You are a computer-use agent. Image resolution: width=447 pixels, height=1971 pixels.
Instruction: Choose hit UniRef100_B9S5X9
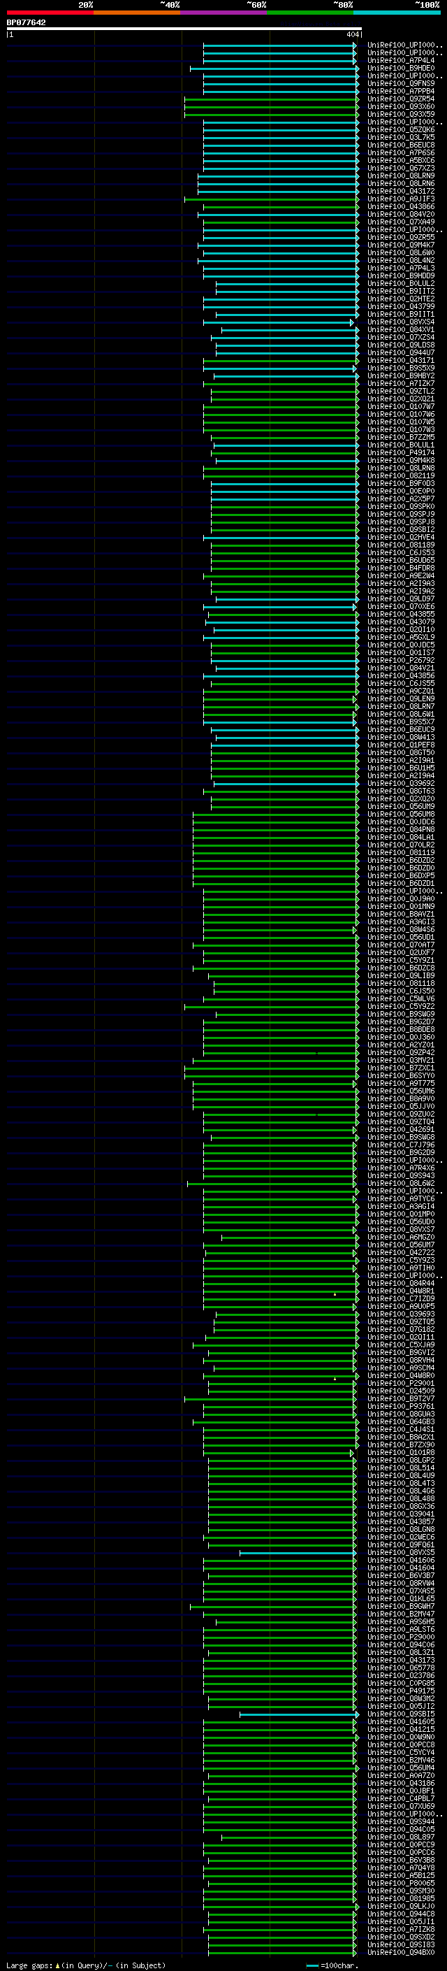(x=400, y=368)
